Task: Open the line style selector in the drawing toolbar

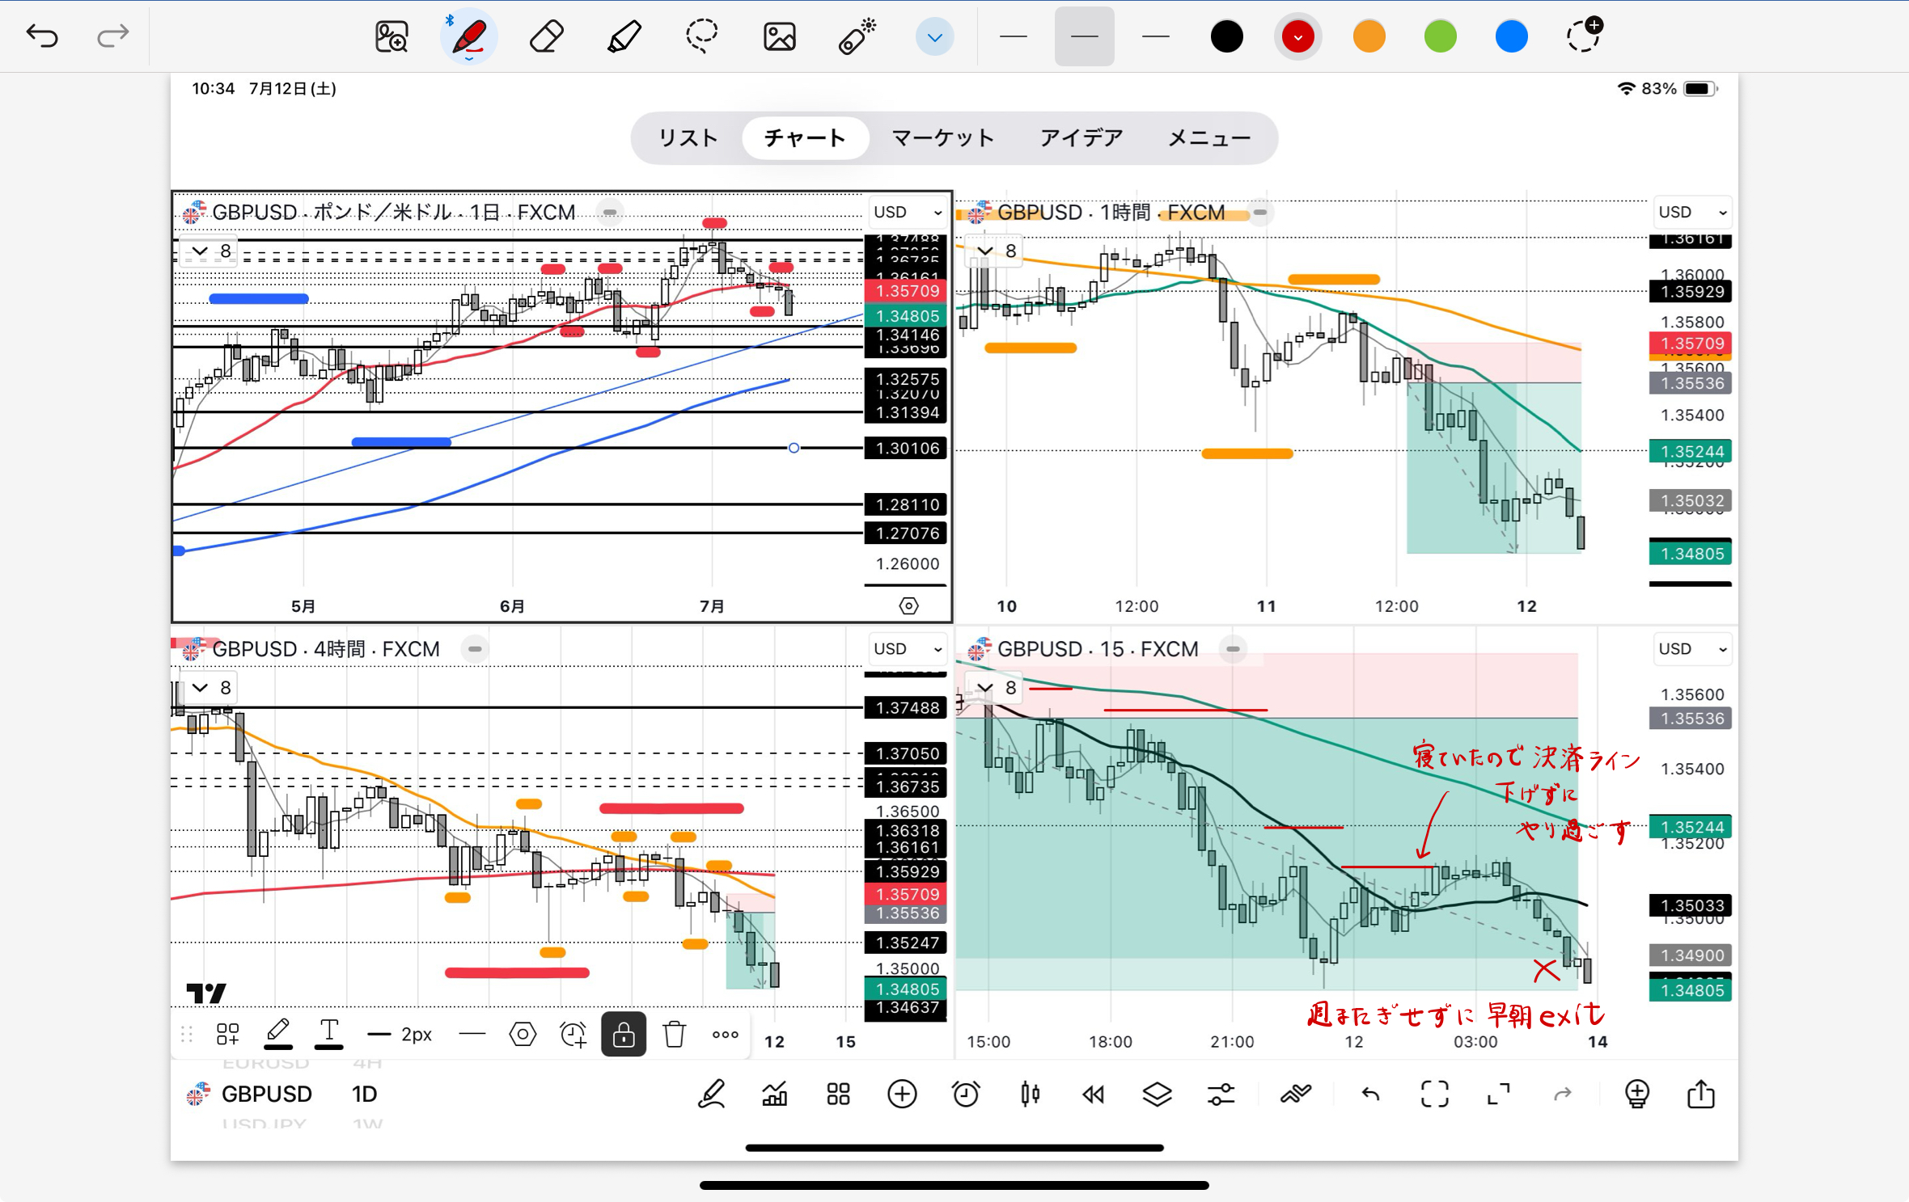Action: (x=472, y=1034)
